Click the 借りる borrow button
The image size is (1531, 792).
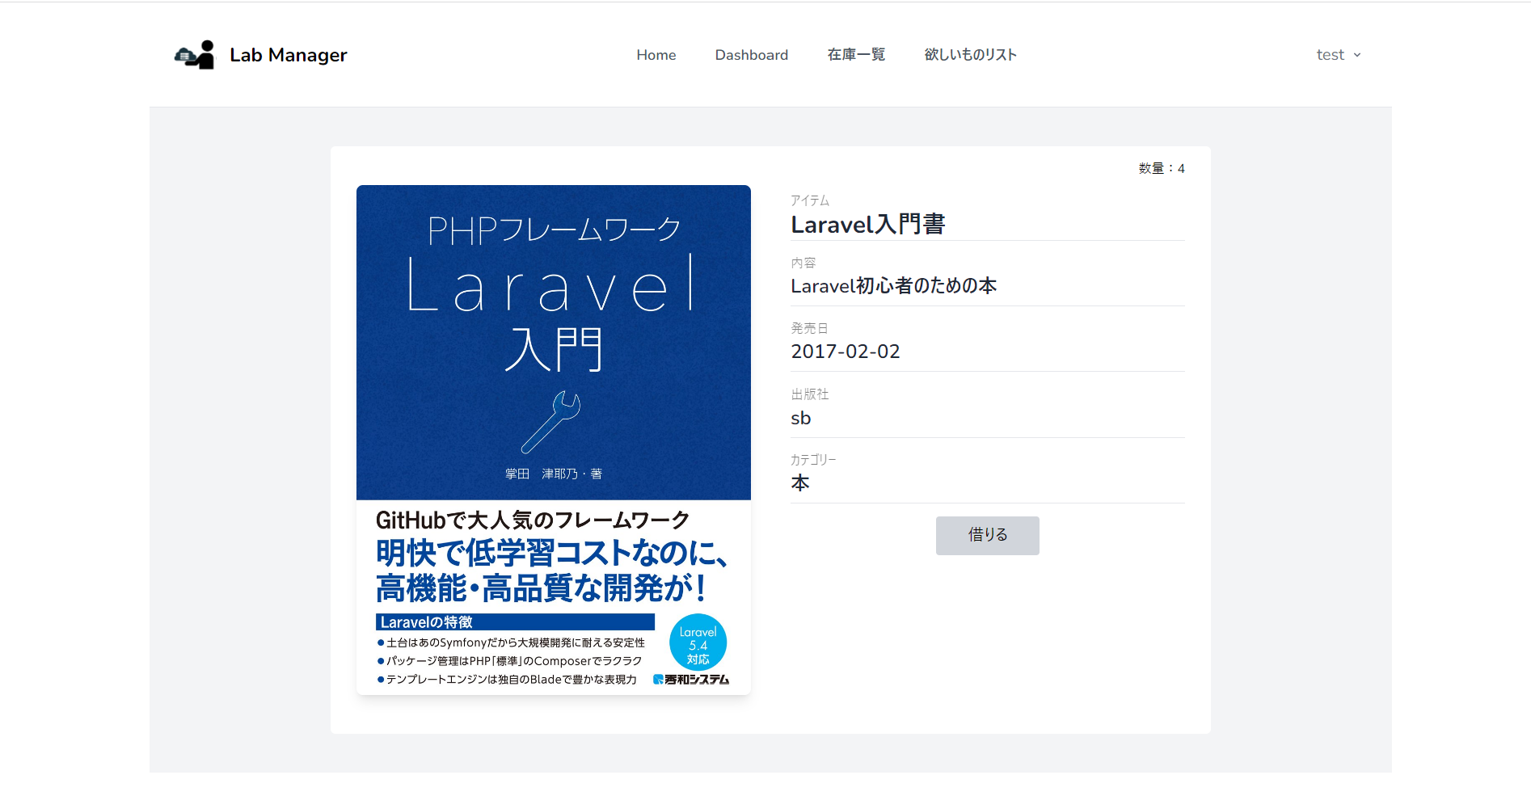tap(988, 535)
